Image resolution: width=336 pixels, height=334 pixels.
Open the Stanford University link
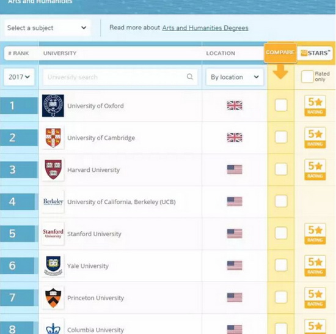94,234
